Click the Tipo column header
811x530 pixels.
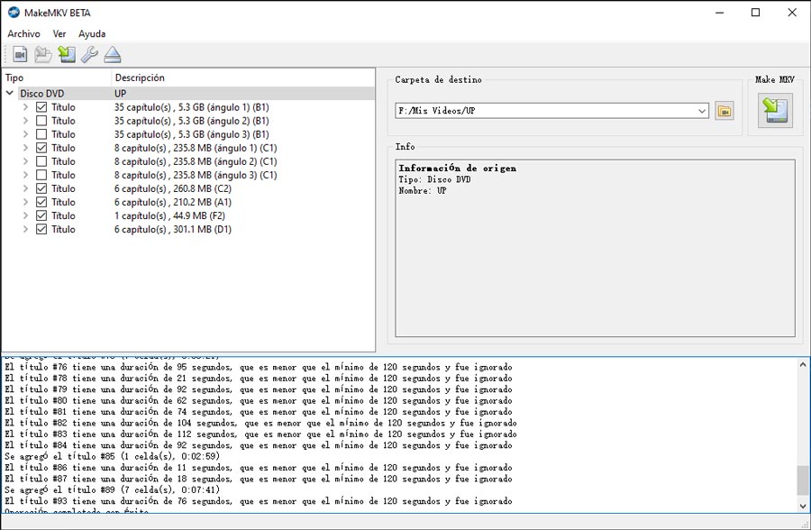coord(57,78)
